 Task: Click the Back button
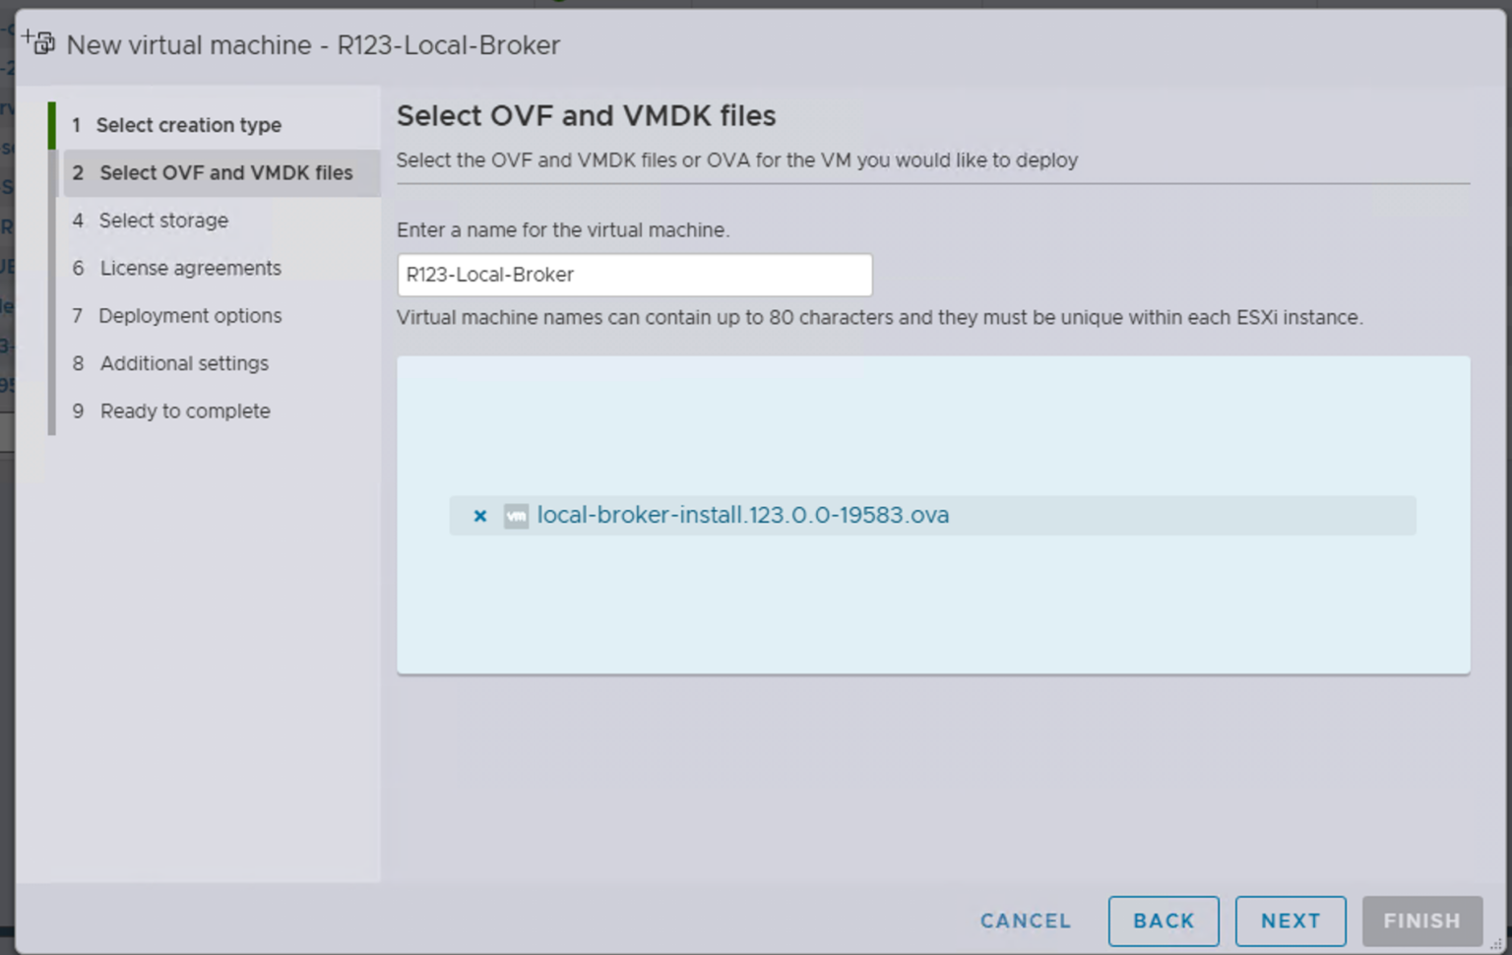coord(1164,921)
